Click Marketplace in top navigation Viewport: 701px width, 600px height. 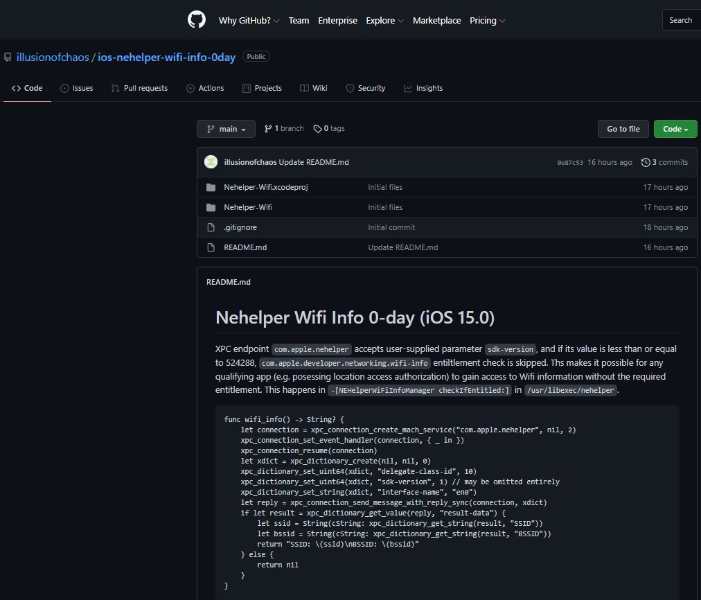pos(437,21)
